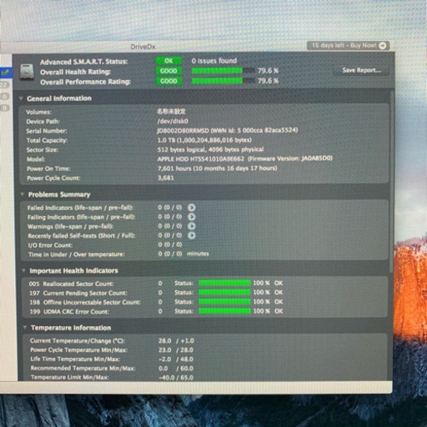The height and width of the screenshot is (427, 427).
Task: Click Time in Under / Over temperature label
Action: (77, 254)
